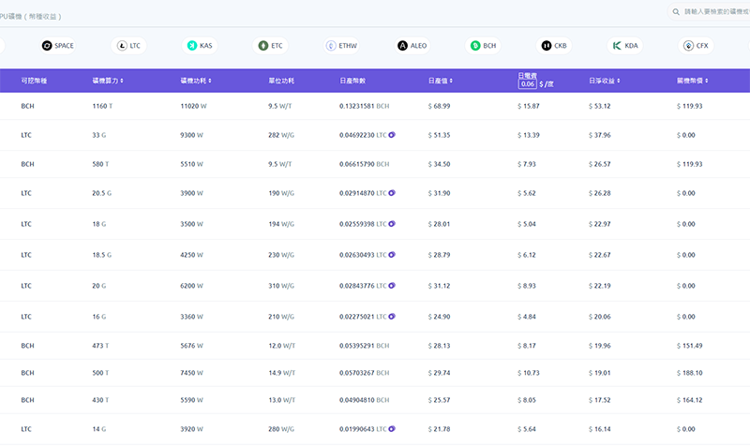This screenshot has width=750, height=447.
Task: Switch to the KDA coin tab
Action: [617, 45]
